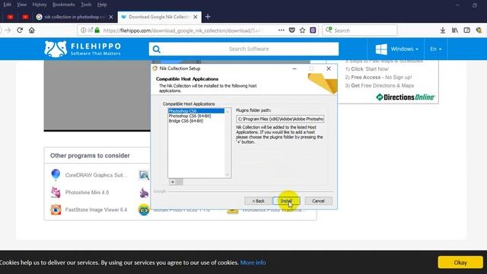This screenshot has height=274, width=487.
Task: Open FastStone Image Viewer 6.4 link
Action: pos(96,210)
